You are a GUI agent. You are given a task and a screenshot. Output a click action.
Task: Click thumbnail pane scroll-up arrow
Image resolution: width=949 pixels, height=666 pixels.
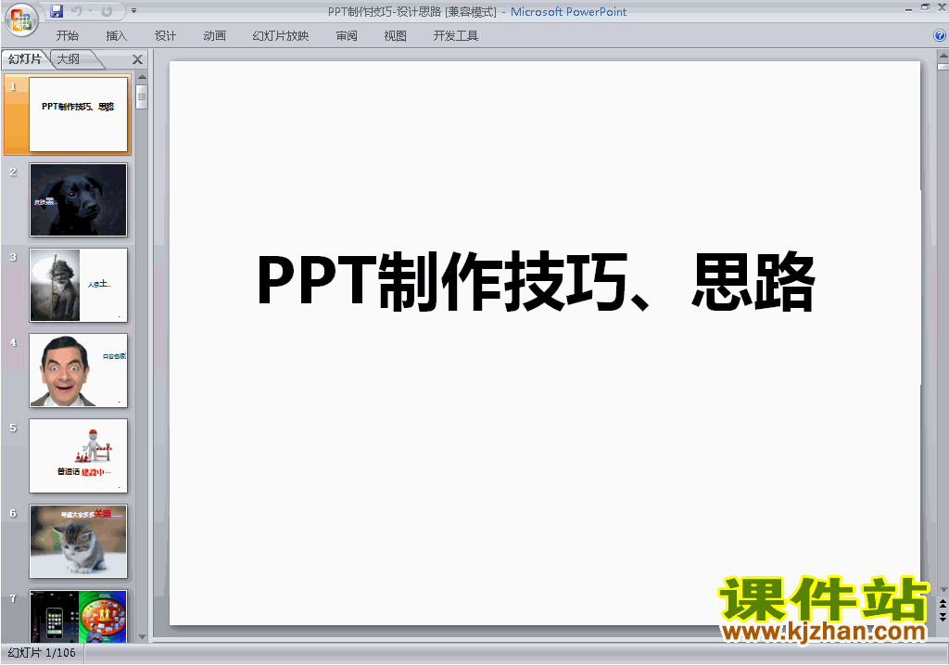point(142,77)
